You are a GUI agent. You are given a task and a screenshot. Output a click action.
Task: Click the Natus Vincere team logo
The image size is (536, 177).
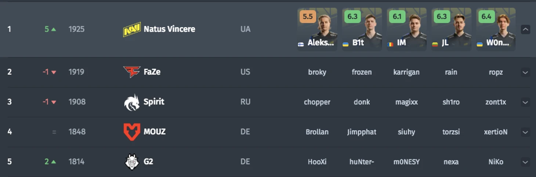132,29
